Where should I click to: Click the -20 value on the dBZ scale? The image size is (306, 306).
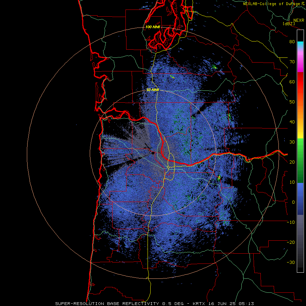[291, 242]
